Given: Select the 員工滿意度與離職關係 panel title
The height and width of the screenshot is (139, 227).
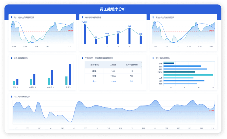Looking at the screenshot, I should click(24, 18).
